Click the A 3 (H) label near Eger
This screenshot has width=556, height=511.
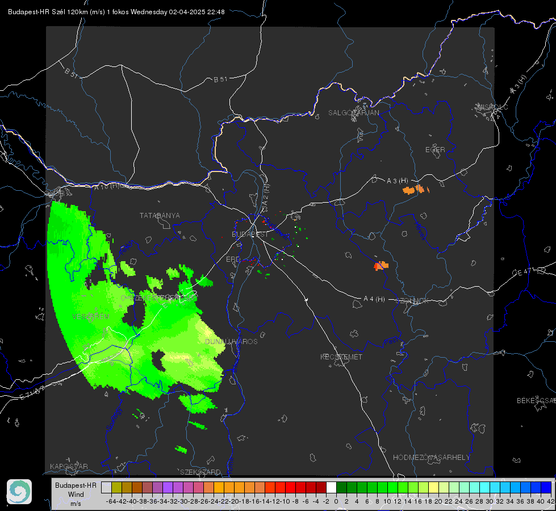coord(397,181)
